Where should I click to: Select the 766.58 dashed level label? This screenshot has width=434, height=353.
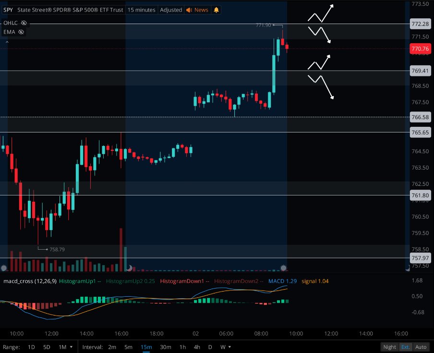click(420, 117)
